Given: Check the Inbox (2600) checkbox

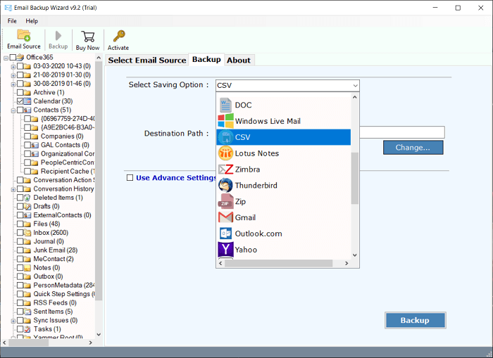Looking at the screenshot, I should (x=20, y=233).
